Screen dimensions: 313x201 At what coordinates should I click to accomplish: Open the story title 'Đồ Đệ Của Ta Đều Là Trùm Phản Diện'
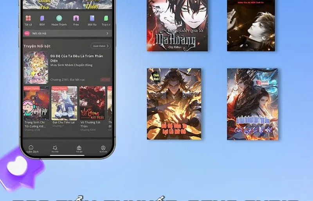[x=77, y=58]
